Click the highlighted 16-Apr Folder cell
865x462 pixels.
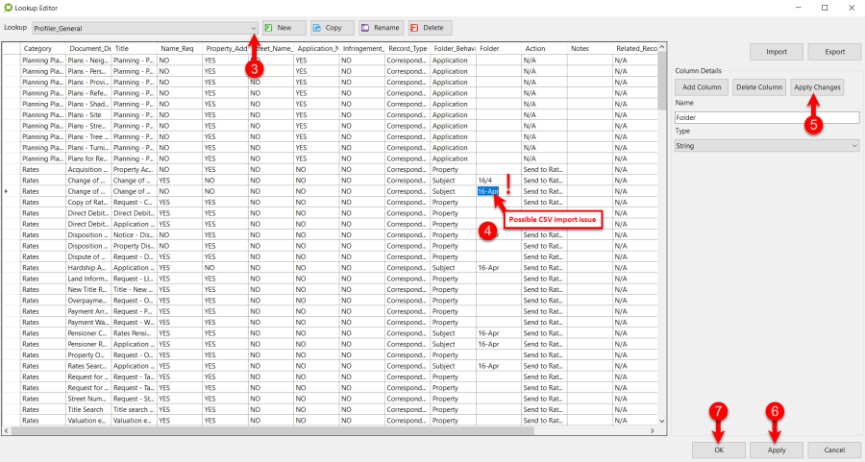click(x=487, y=191)
